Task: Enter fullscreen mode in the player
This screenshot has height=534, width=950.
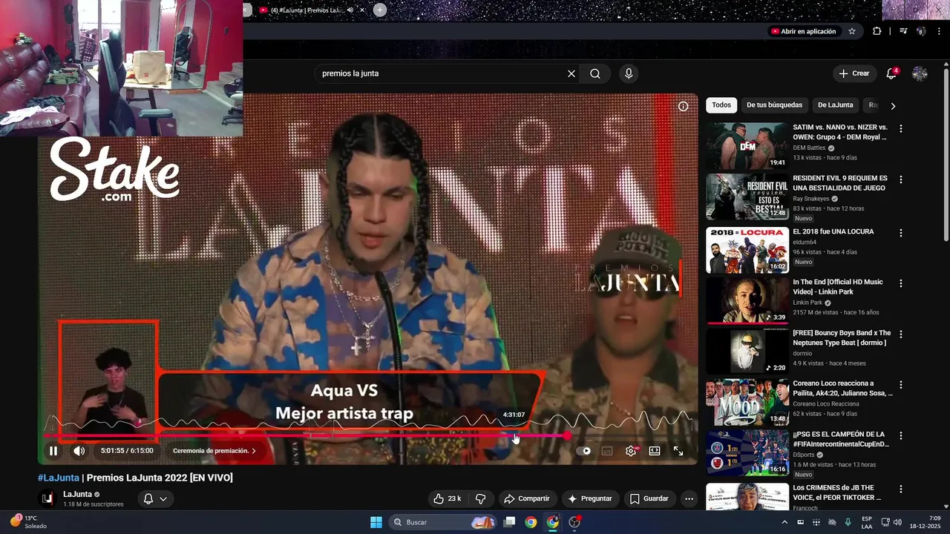Action: (x=678, y=451)
